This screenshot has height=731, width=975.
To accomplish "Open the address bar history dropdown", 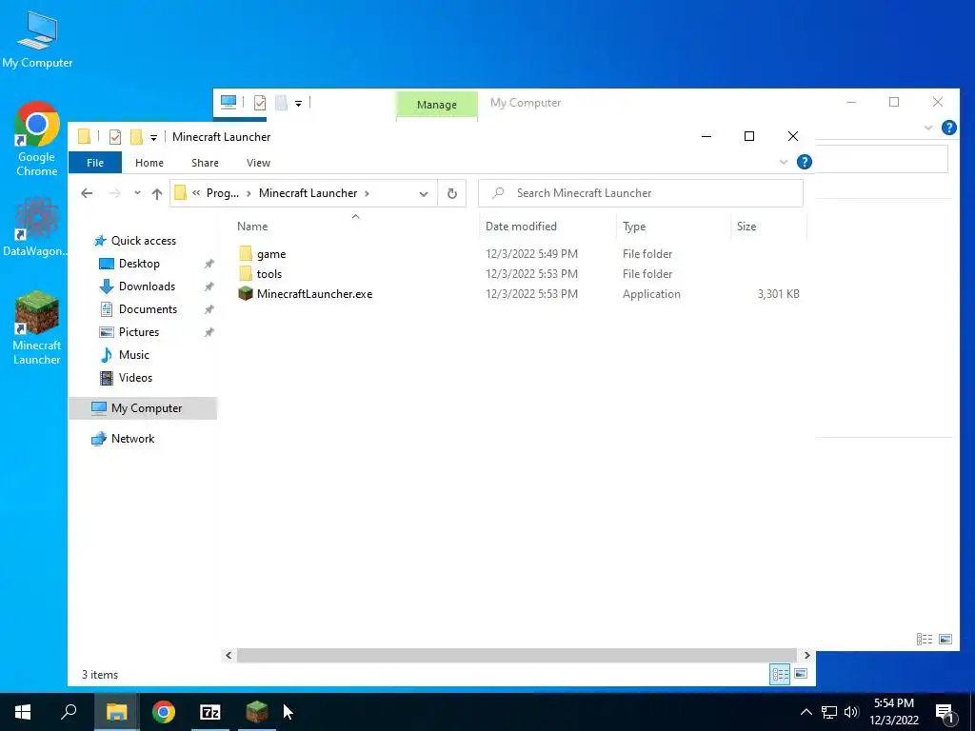I will [424, 194].
